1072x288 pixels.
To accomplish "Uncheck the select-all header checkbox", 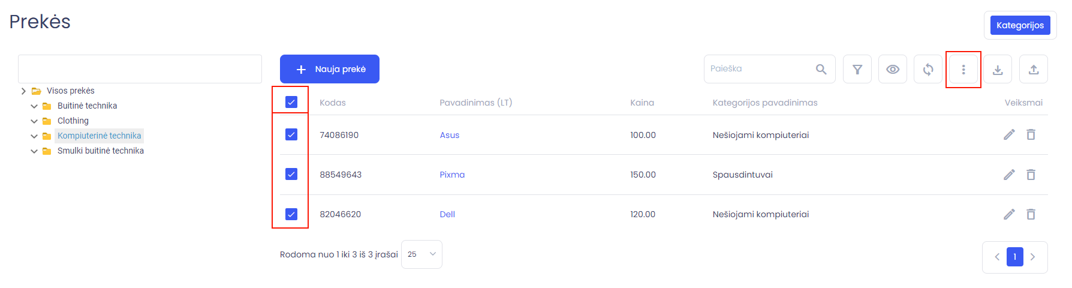I will [x=291, y=102].
